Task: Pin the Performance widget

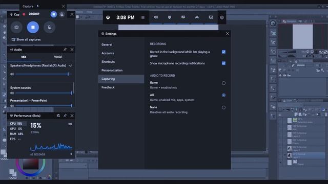Action: coord(65,116)
